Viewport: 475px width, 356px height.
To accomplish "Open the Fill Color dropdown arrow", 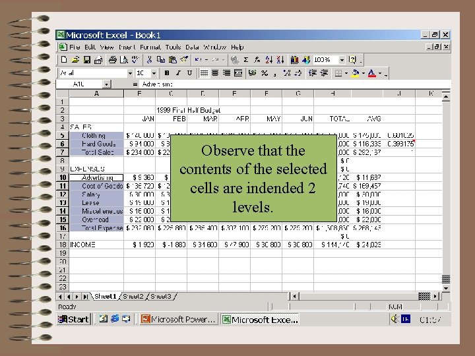I will (364, 73).
